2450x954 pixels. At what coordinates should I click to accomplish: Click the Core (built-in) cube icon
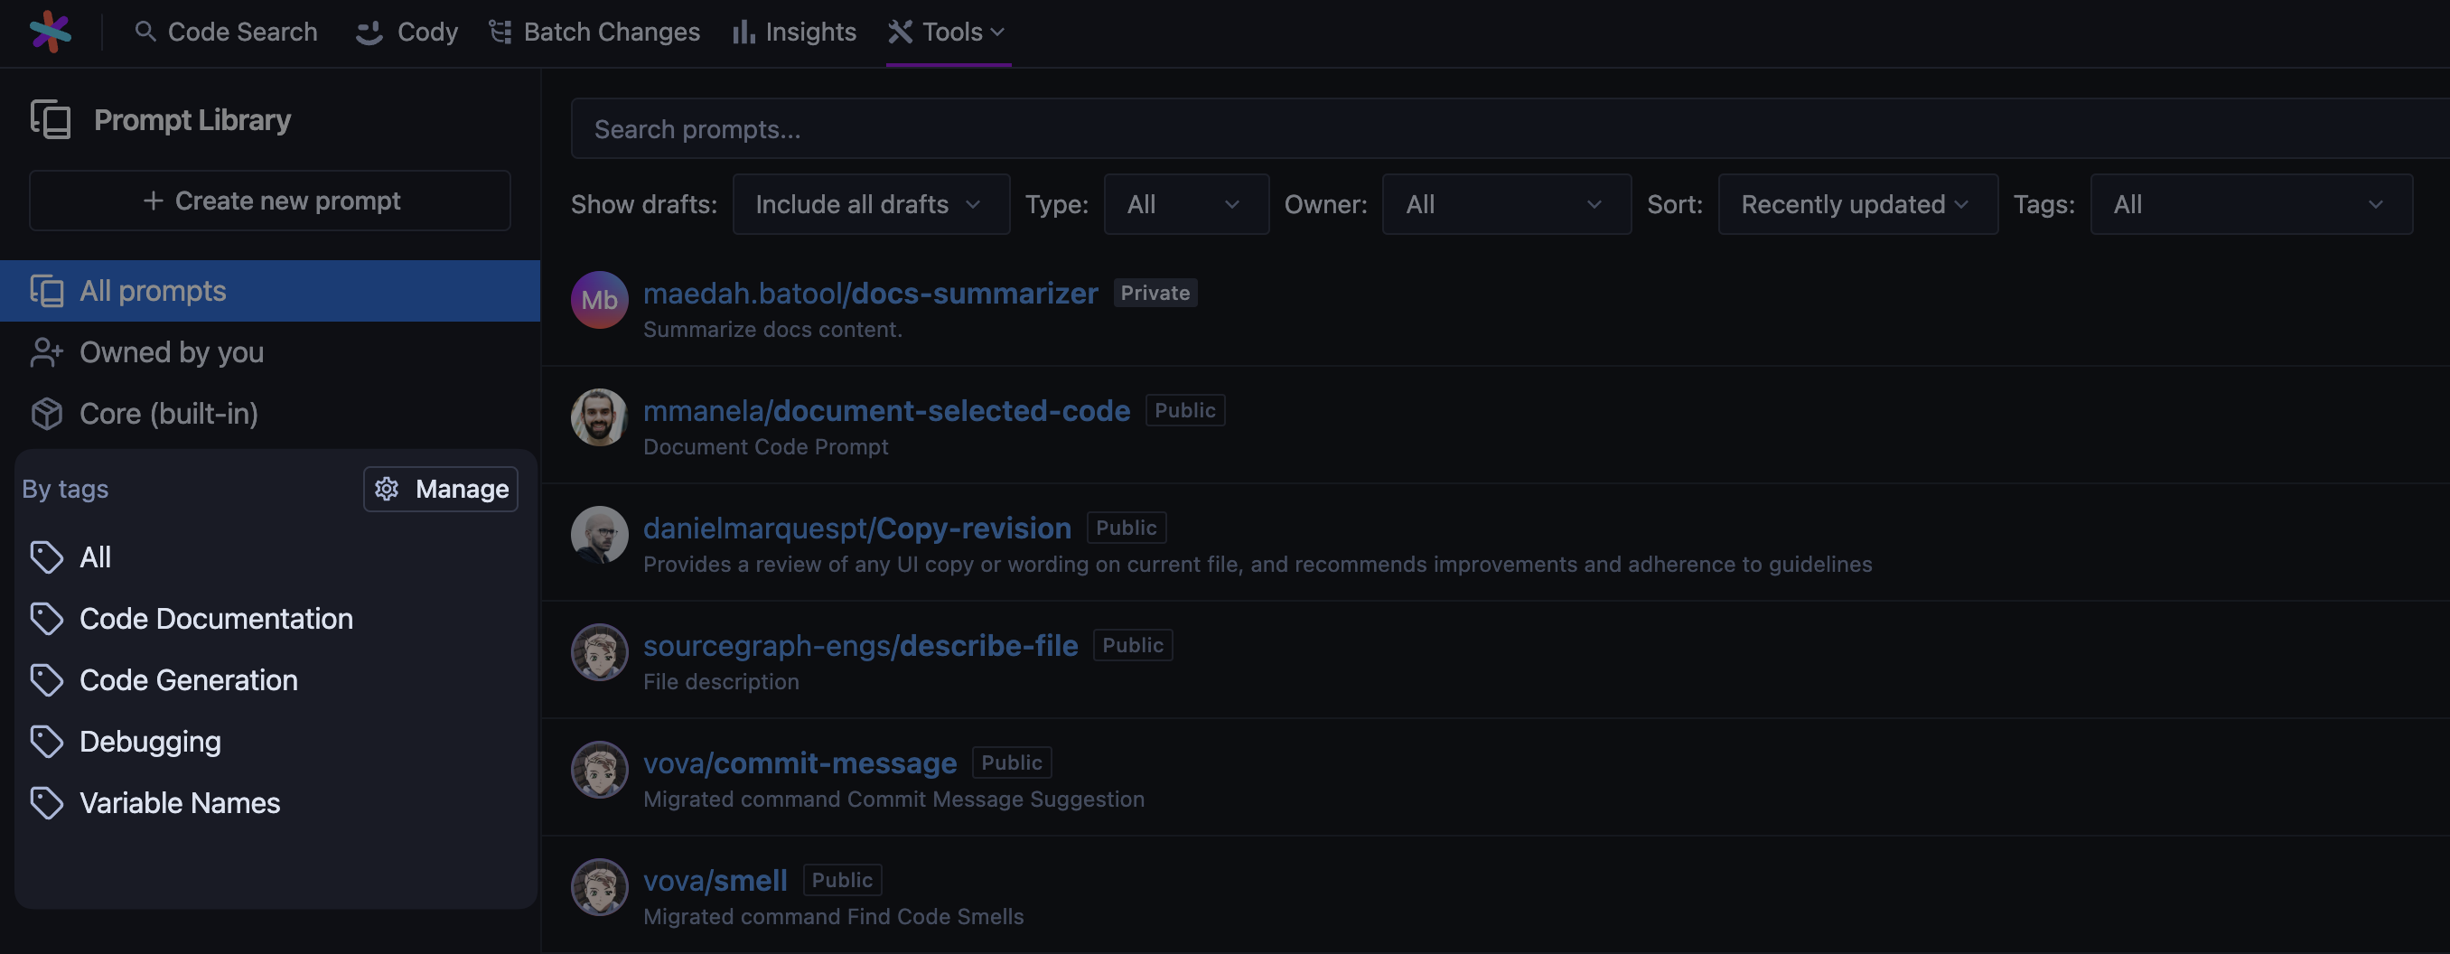47,414
